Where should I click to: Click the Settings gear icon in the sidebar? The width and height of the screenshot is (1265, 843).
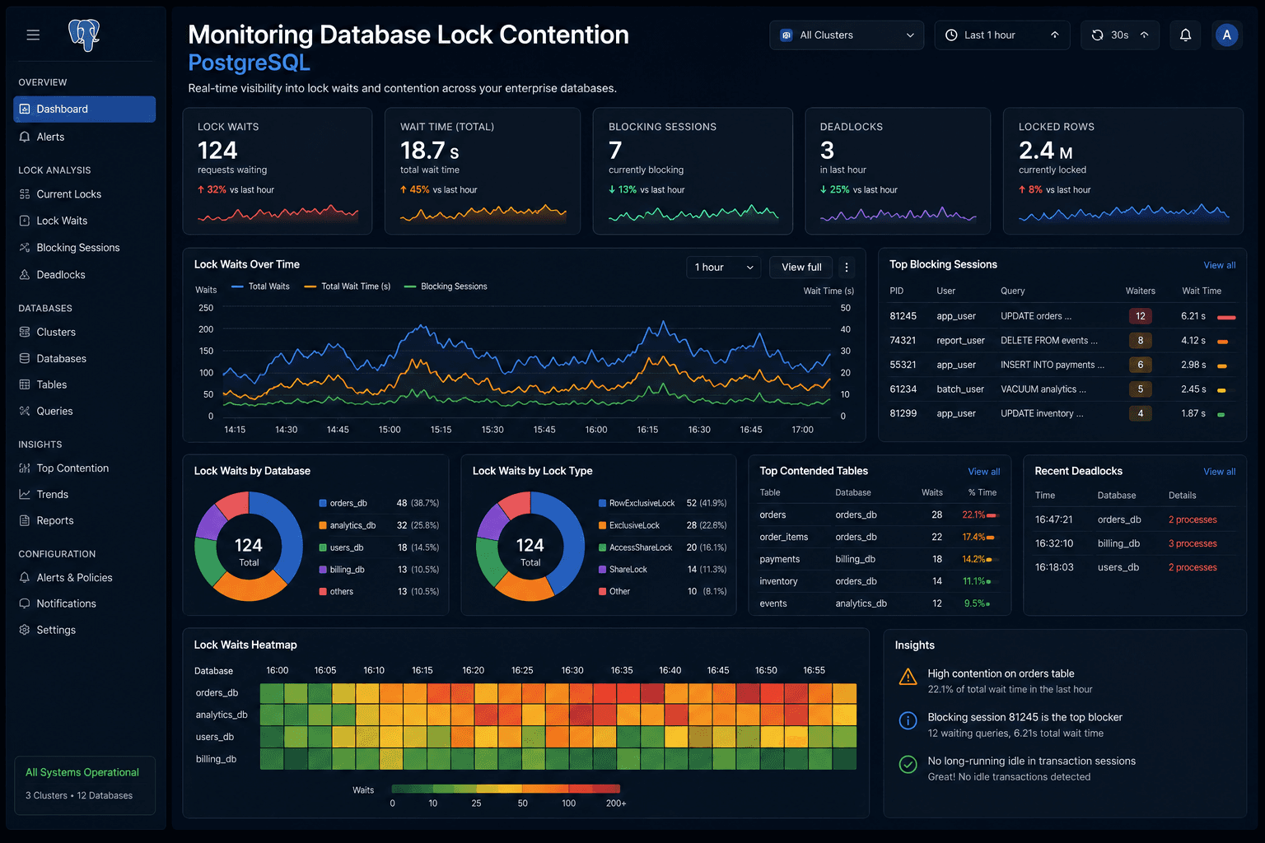(x=25, y=630)
